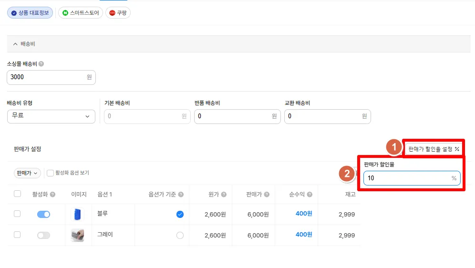The width and height of the screenshot is (475, 268).
Task: Click the 블루 option name text
Action: pos(103,214)
